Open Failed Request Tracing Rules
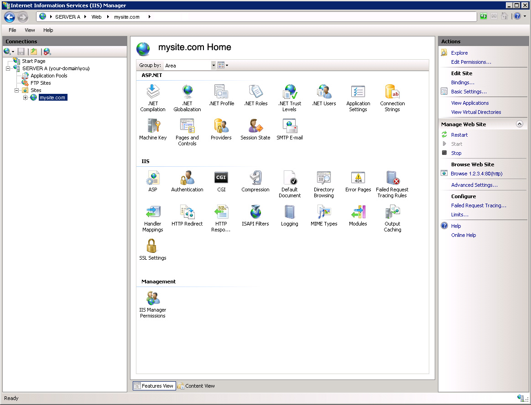This screenshot has width=531, height=405. (392, 184)
